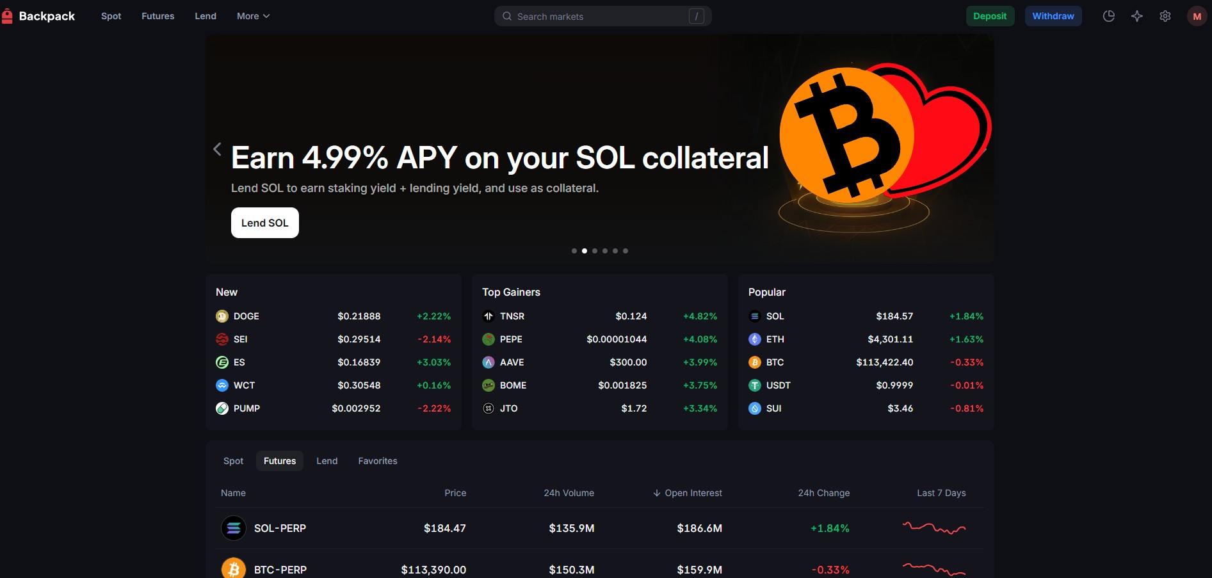The height and width of the screenshot is (578, 1212).
Task: Click the ES token icon
Action: coord(222,362)
